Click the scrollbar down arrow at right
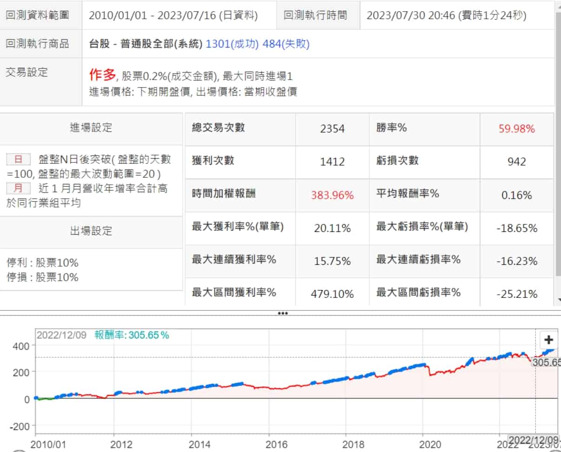 (x=558, y=300)
